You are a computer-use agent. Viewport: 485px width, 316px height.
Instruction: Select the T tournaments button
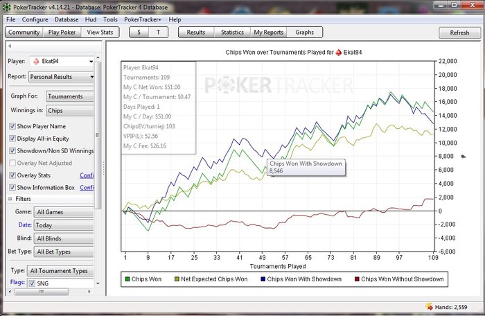[159, 32]
